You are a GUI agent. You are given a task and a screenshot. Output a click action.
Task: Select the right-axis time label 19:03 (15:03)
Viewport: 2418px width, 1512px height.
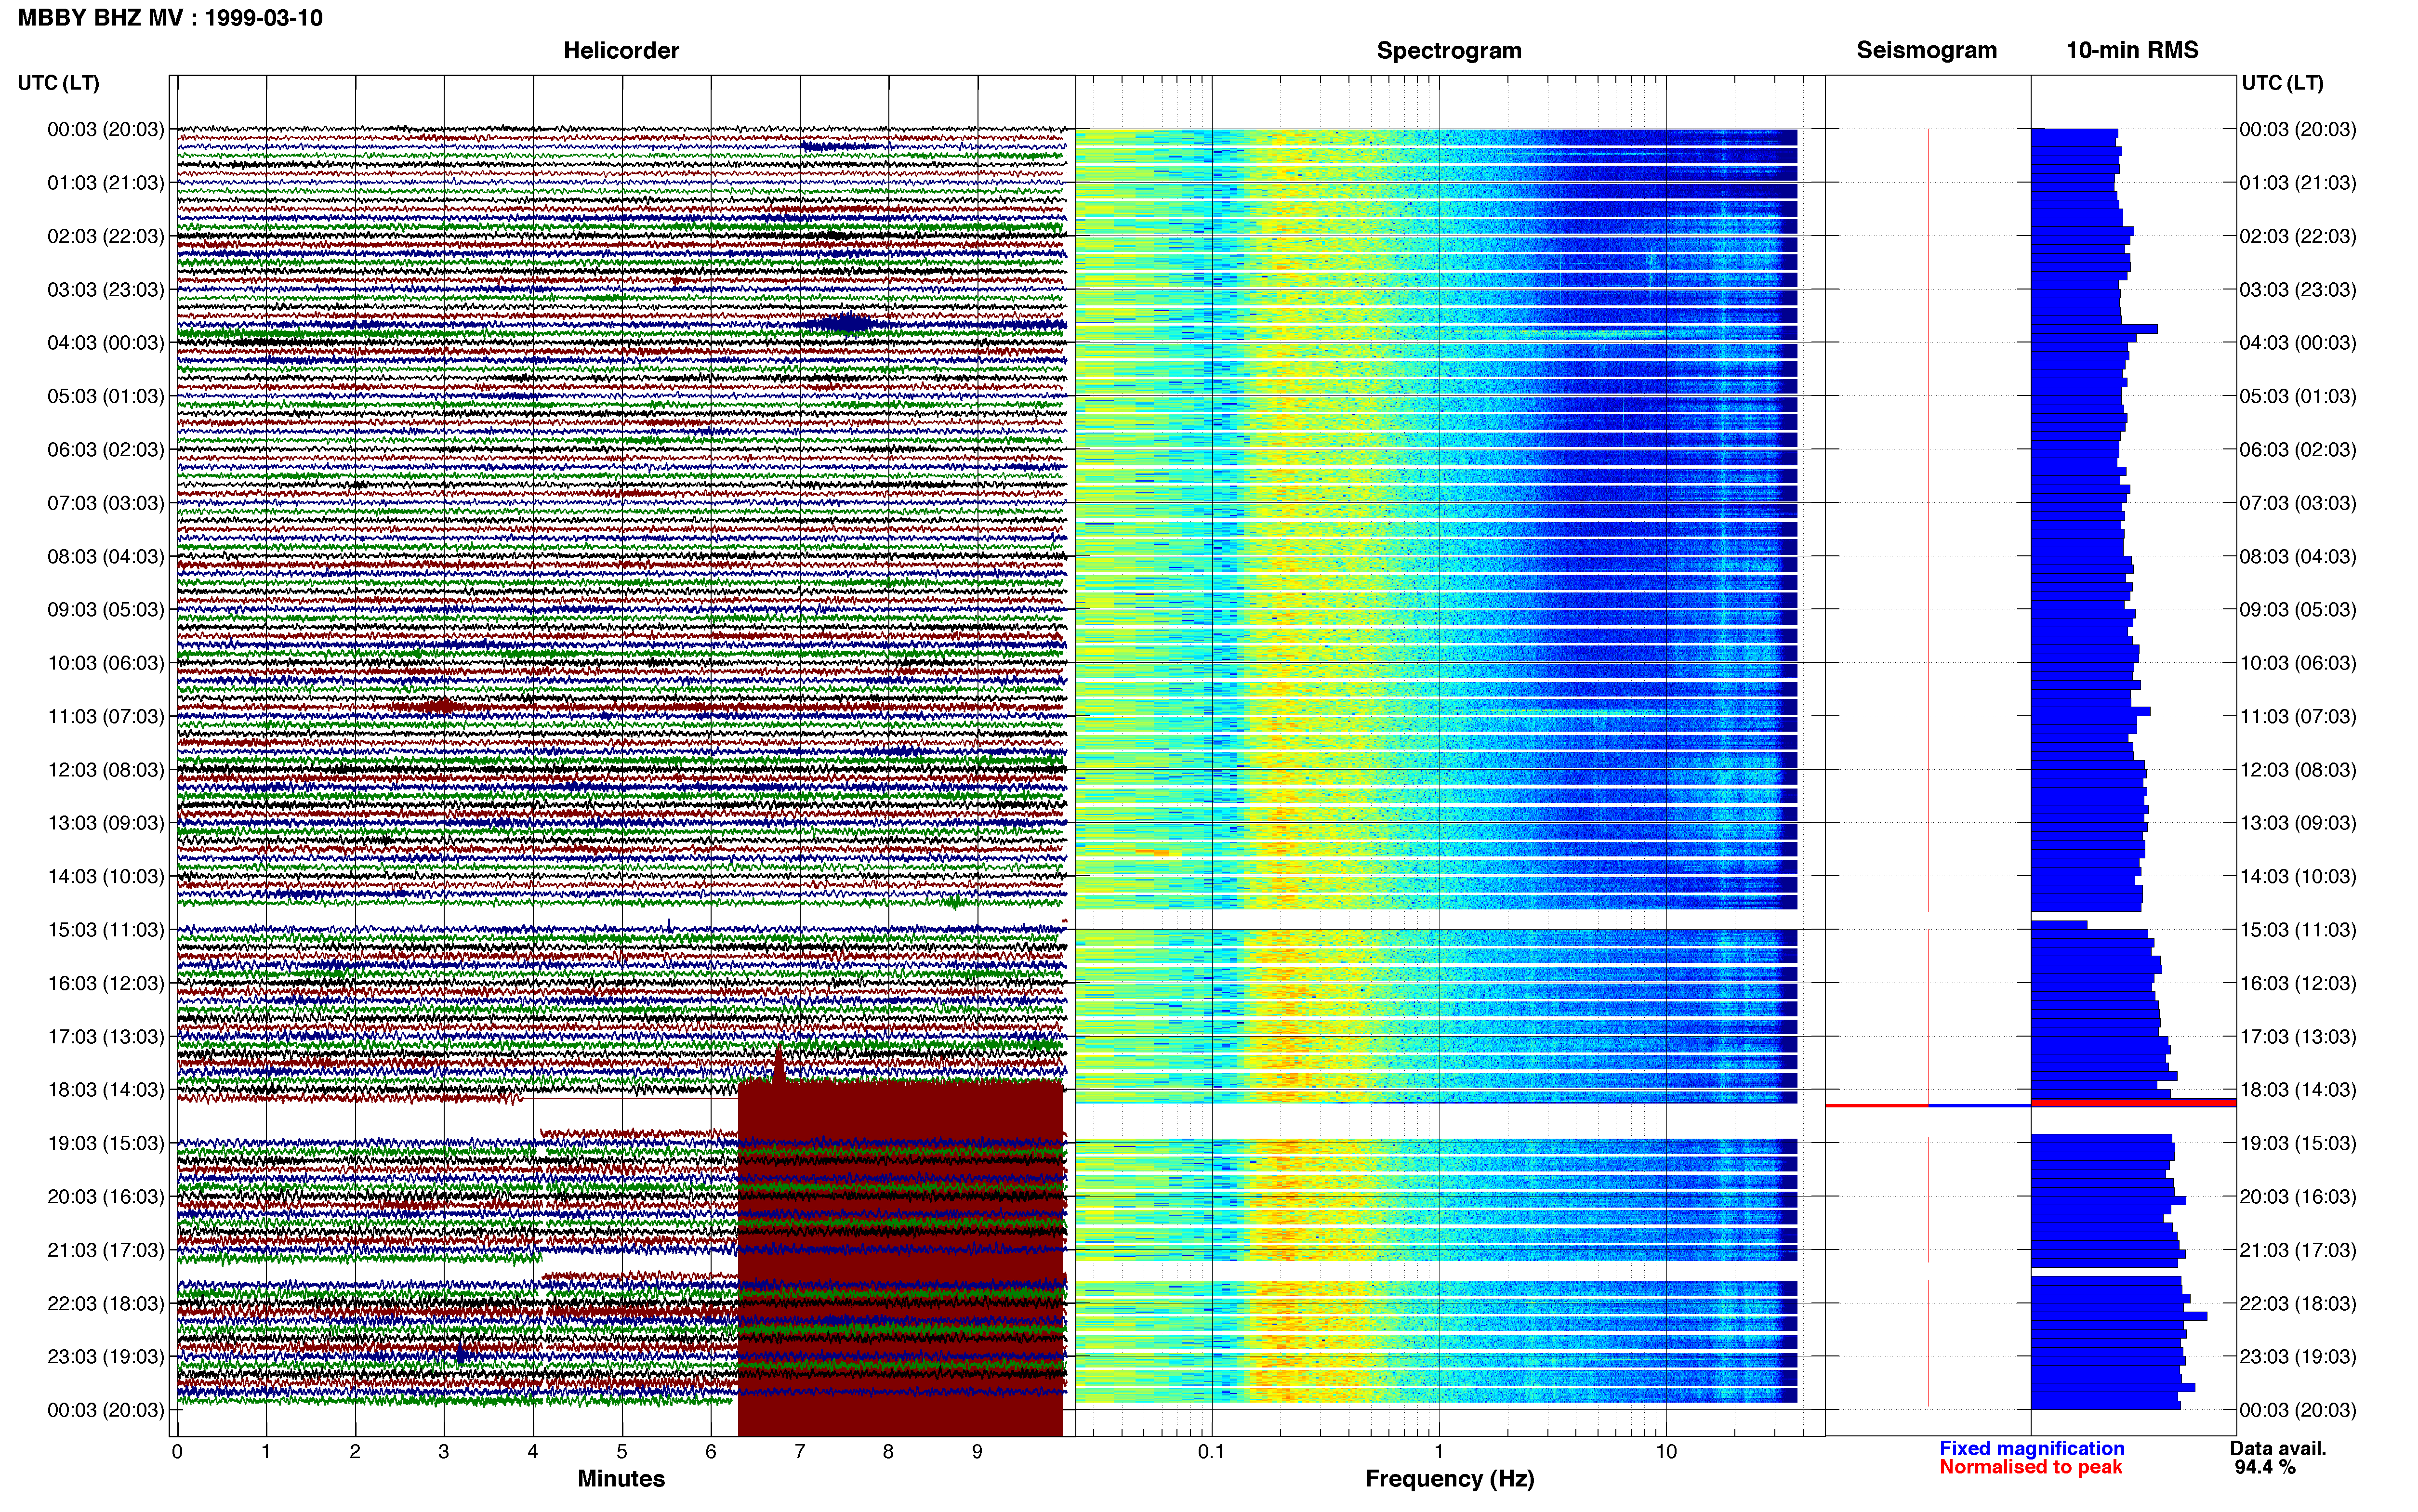click(2298, 1143)
